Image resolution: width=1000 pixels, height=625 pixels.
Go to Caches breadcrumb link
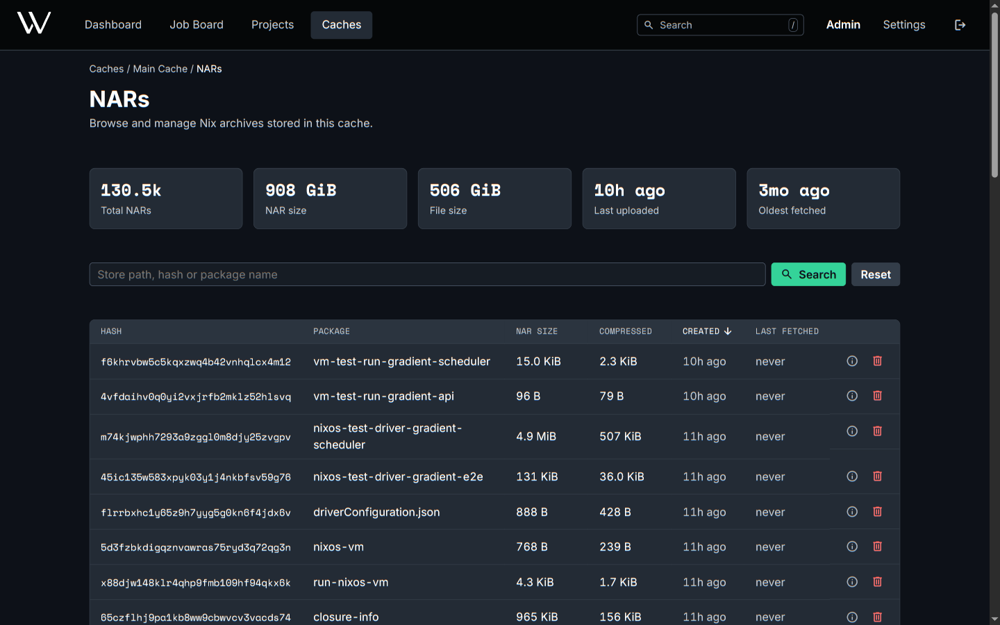[106, 69]
